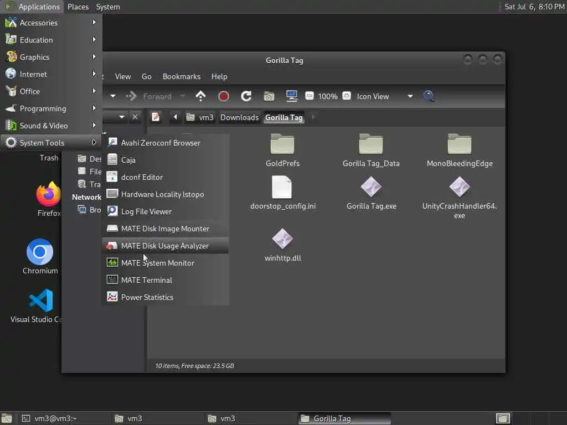The image size is (567, 425).
Task: Open Log File Viewer
Action: (x=166, y=211)
